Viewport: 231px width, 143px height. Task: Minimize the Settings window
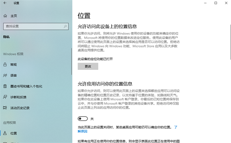coord(205,3)
